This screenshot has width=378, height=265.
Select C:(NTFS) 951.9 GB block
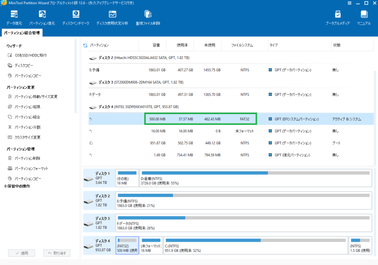tap(255, 245)
